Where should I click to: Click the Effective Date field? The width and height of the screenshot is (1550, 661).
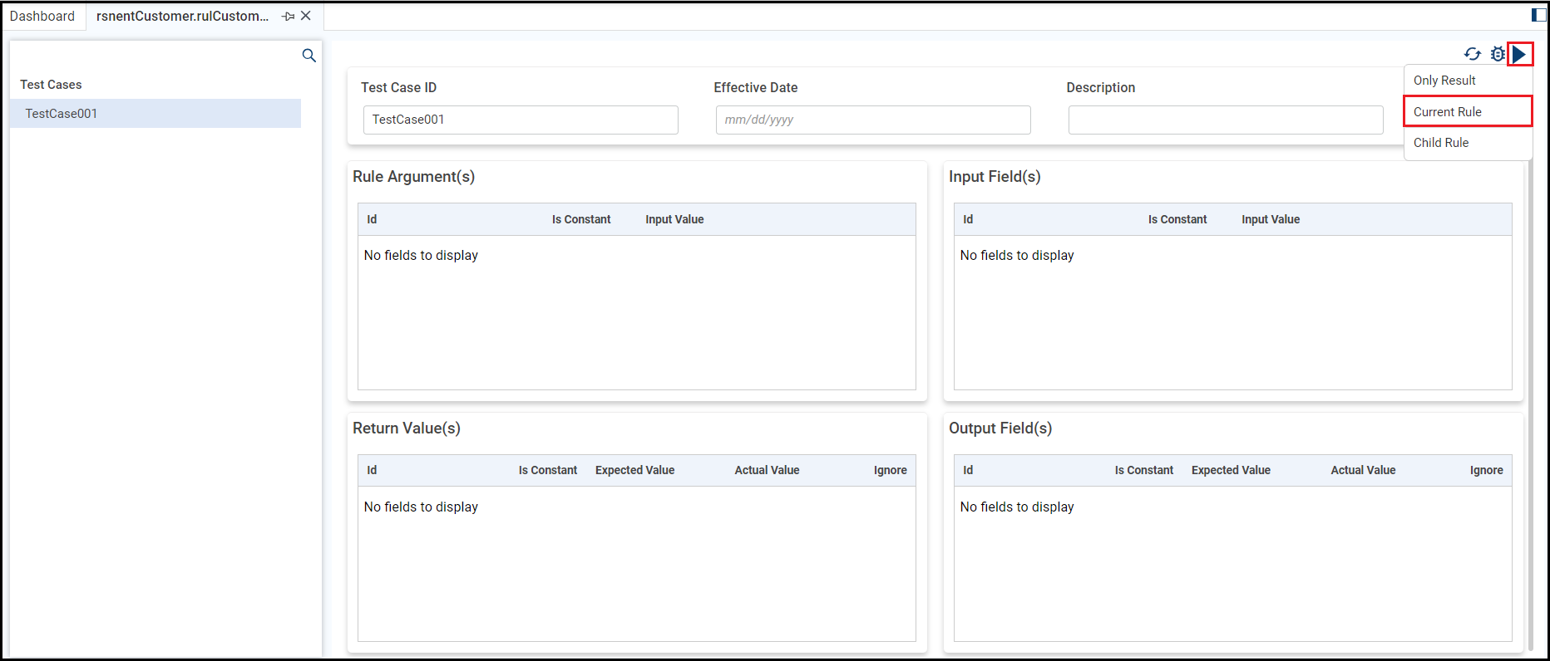point(873,120)
